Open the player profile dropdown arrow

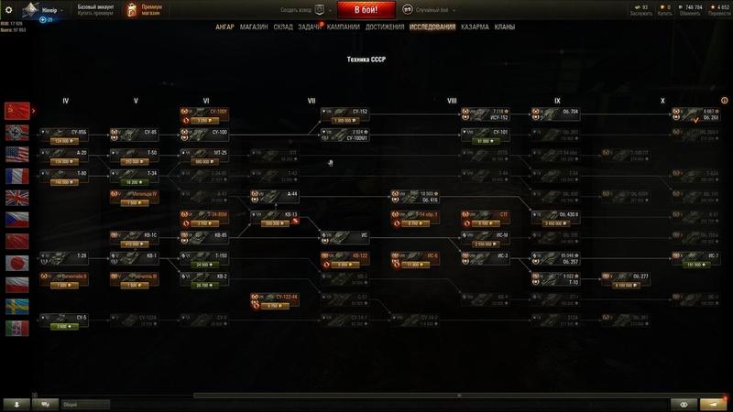61,10
